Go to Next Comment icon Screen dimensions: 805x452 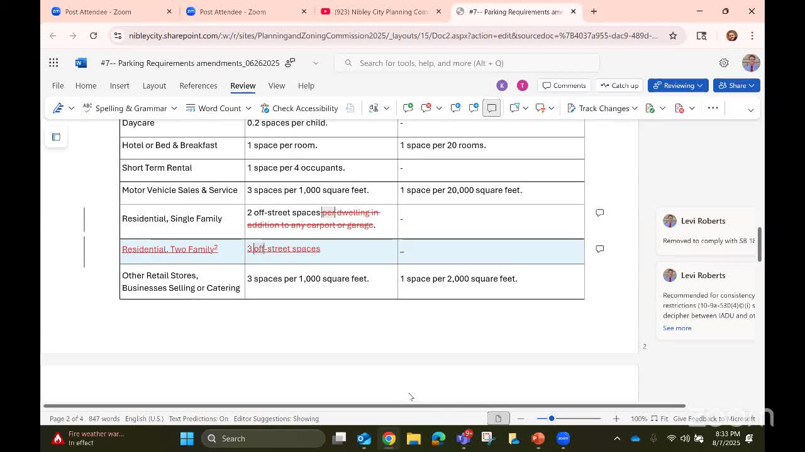click(x=474, y=108)
